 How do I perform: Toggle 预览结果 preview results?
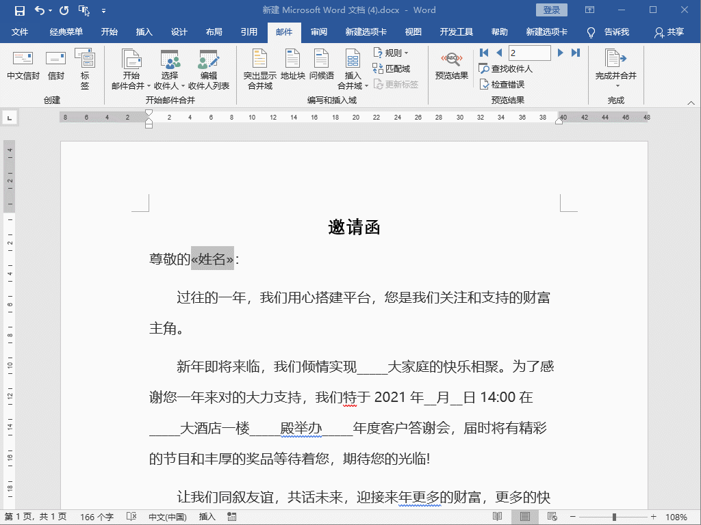[x=452, y=66]
